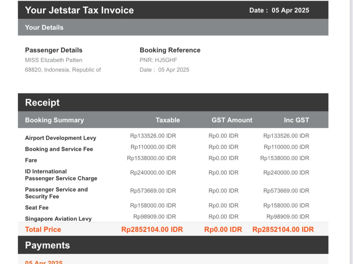Click the Booking and Service Fee taxable amount

153,147
